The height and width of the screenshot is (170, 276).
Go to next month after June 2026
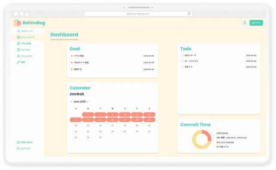(x=88, y=102)
